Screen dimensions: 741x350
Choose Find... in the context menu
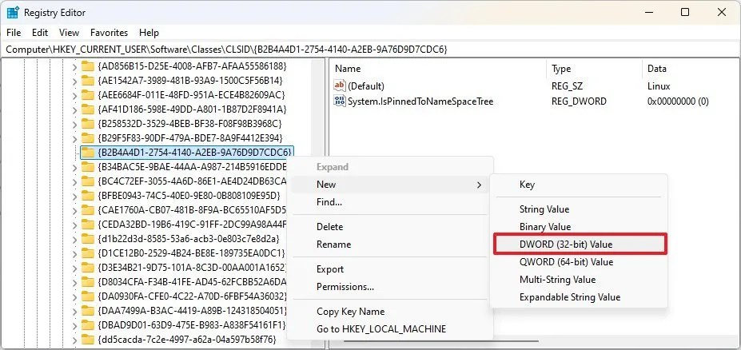[x=390, y=202]
